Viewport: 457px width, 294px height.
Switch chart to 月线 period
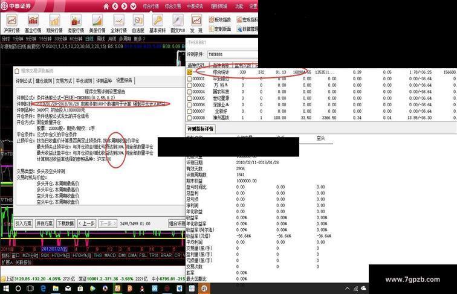coord(112,39)
